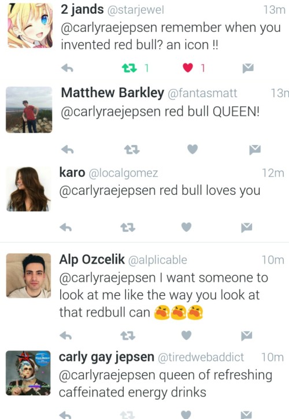Reply to 2 jands' red bull tweet

pyautogui.click(x=67, y=68)
